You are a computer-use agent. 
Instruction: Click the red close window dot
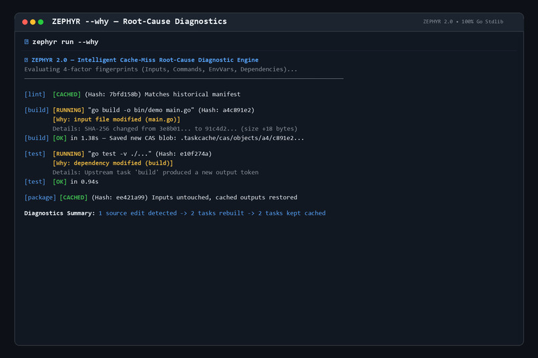[25, 22]
